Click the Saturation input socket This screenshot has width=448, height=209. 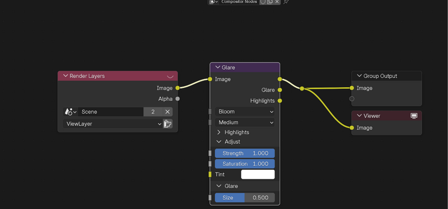210,164
